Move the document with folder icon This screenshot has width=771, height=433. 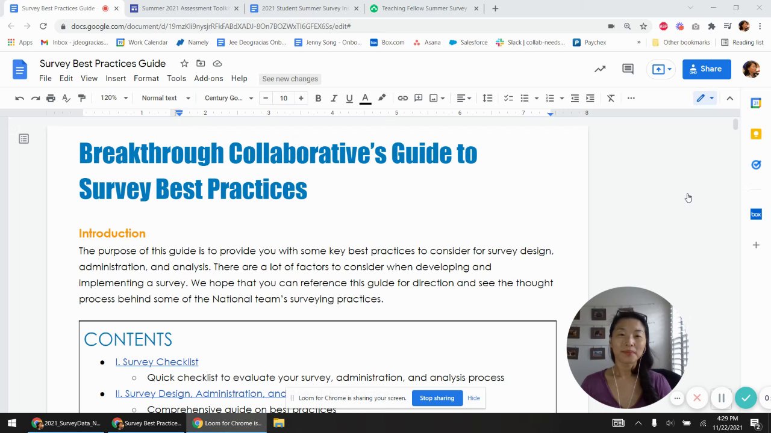click(x=201, y=63)
